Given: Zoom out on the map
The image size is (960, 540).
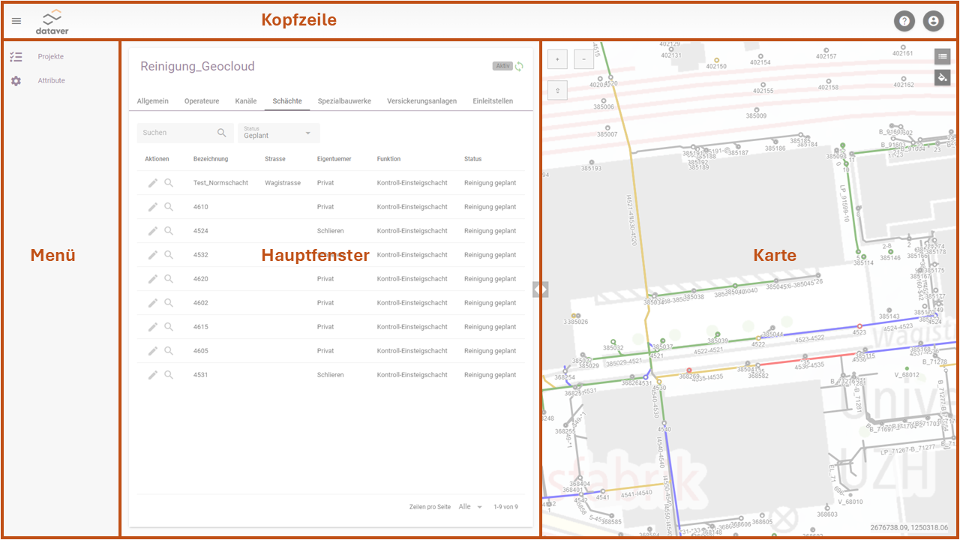Looking at the screenshot, I should (x=584, y=59).
